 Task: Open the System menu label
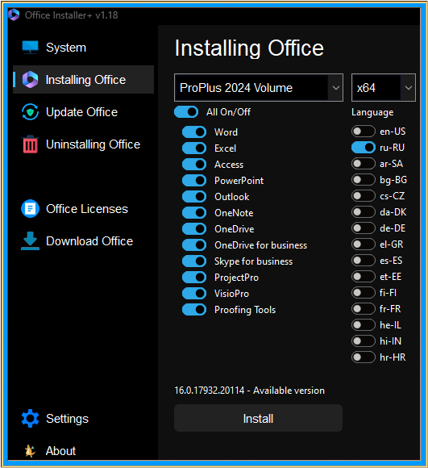click(66, 48)
